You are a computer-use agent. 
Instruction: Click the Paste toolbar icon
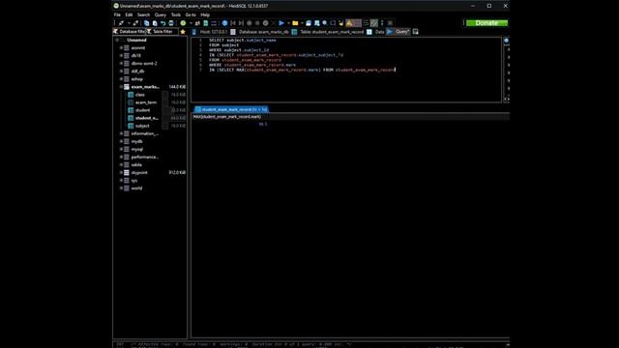coord(155,23)
